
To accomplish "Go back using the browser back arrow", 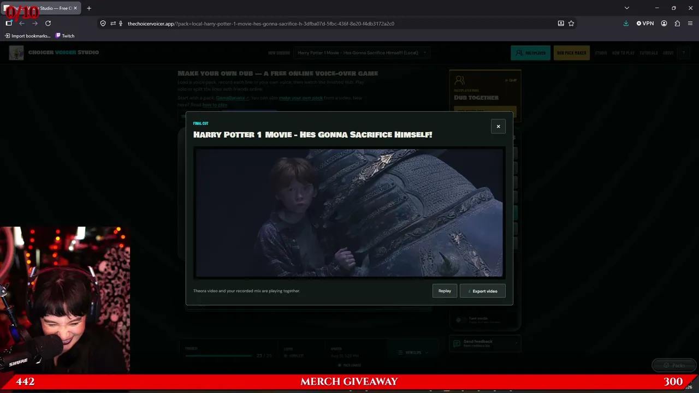I will [x=22, y=23].
